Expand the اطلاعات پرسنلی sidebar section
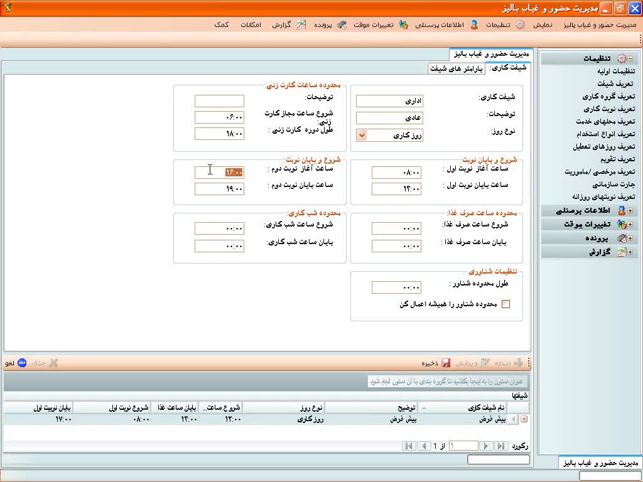This screenshot has height=482, width=643. pyautogui.click(x=630, y=211)
